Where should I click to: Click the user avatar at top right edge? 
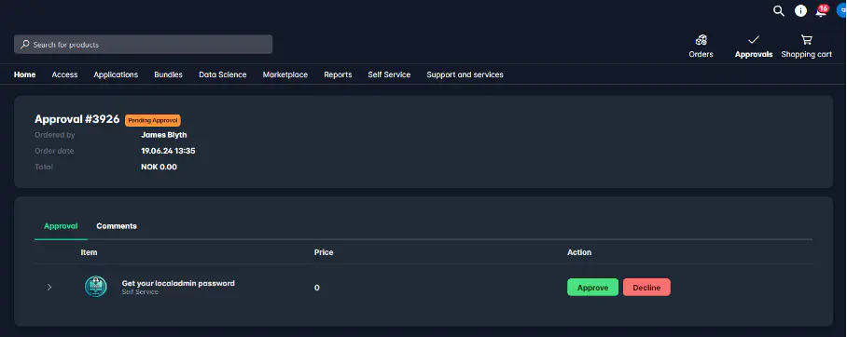(x=841, y=11)
